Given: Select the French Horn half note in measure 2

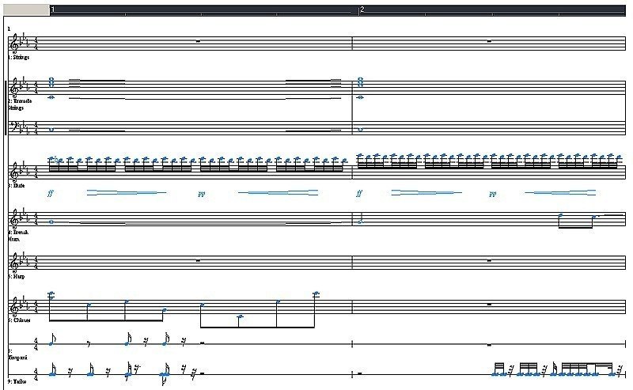Looking at the screenshot, I should tap(361, 222).
